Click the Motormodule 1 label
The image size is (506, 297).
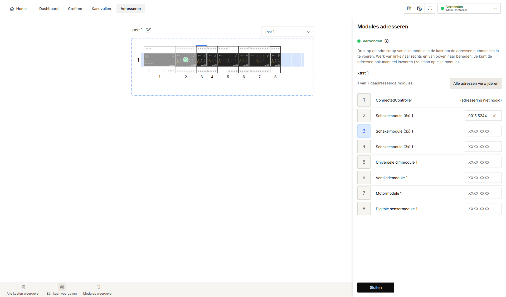pos(389,193)
